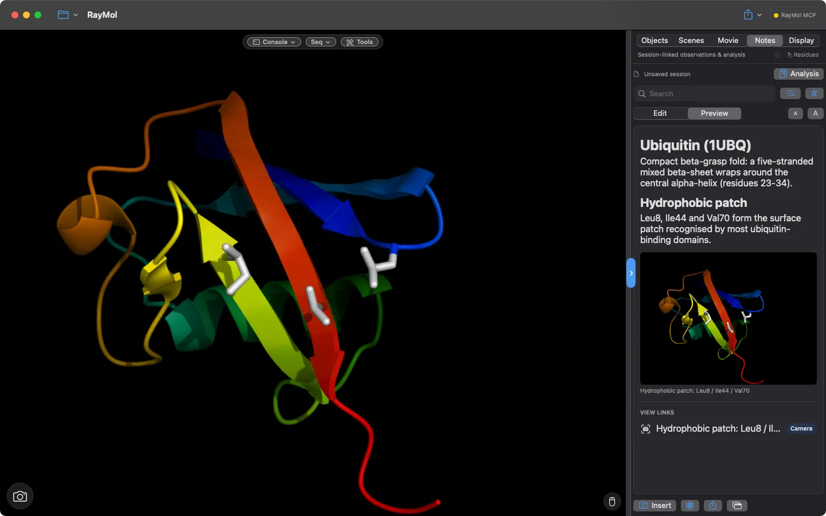Click the view link focus icon

pyautogui.click(x=645, y=429)
